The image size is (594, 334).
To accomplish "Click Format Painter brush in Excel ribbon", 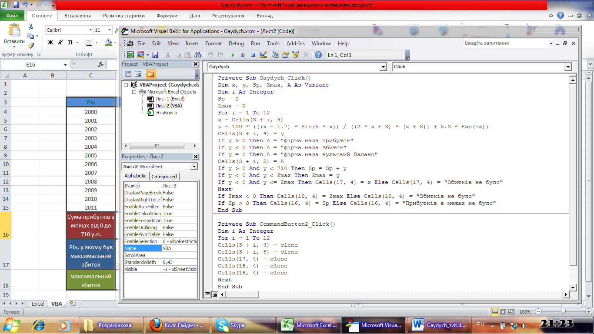I will (x=30, y=45).
